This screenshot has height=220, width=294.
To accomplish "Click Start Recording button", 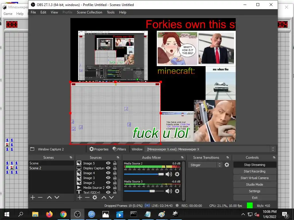I will pyautogui.click(x=255, y=171).
